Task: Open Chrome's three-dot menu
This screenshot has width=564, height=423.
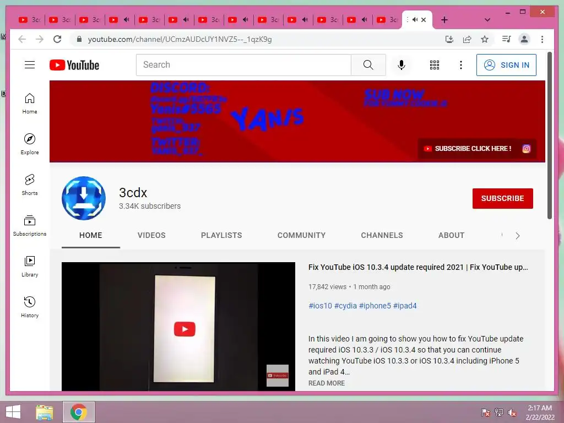Action: [542, 39]
